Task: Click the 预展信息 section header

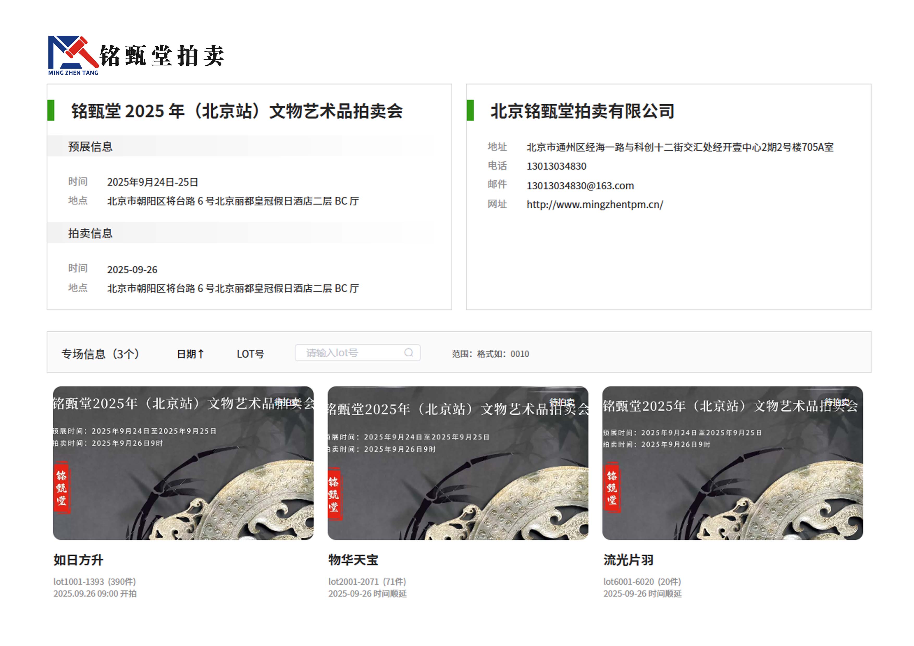Action: point(90,146)
